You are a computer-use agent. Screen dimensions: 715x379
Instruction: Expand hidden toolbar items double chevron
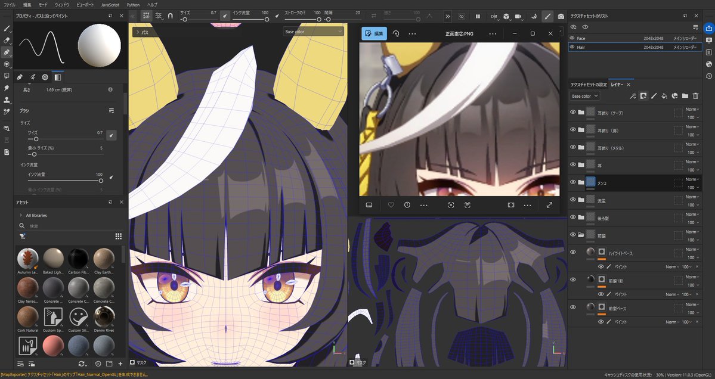pyautogui.click(x=448, y=16)
